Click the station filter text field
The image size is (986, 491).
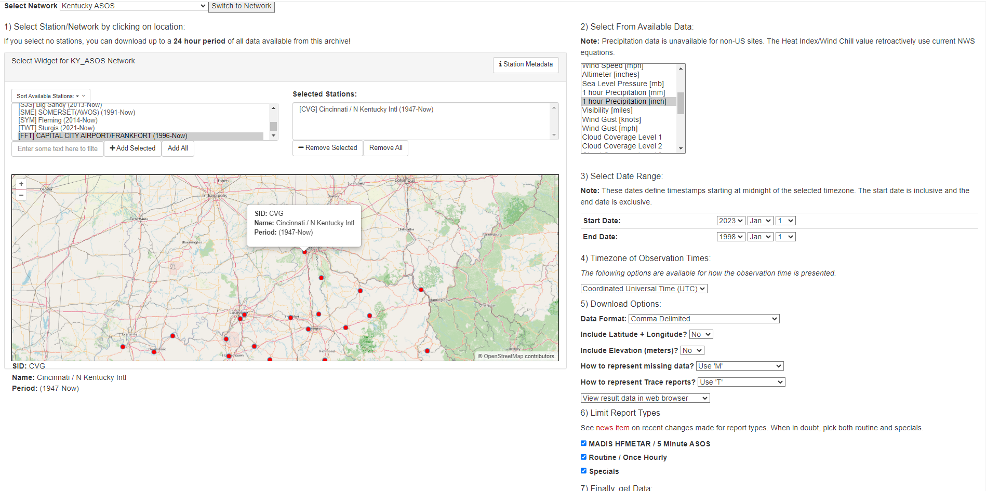click(58, 148)
